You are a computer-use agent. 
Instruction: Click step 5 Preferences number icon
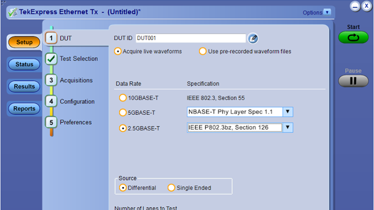coord(51,123)
